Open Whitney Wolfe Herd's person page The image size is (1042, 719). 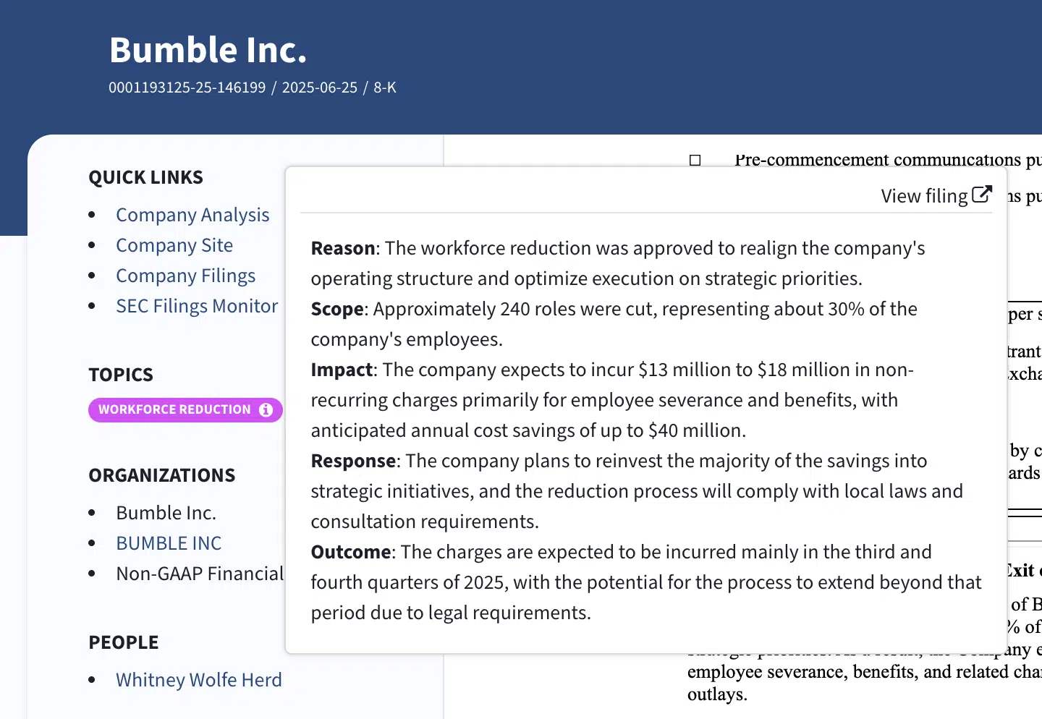tap(199, 680)
